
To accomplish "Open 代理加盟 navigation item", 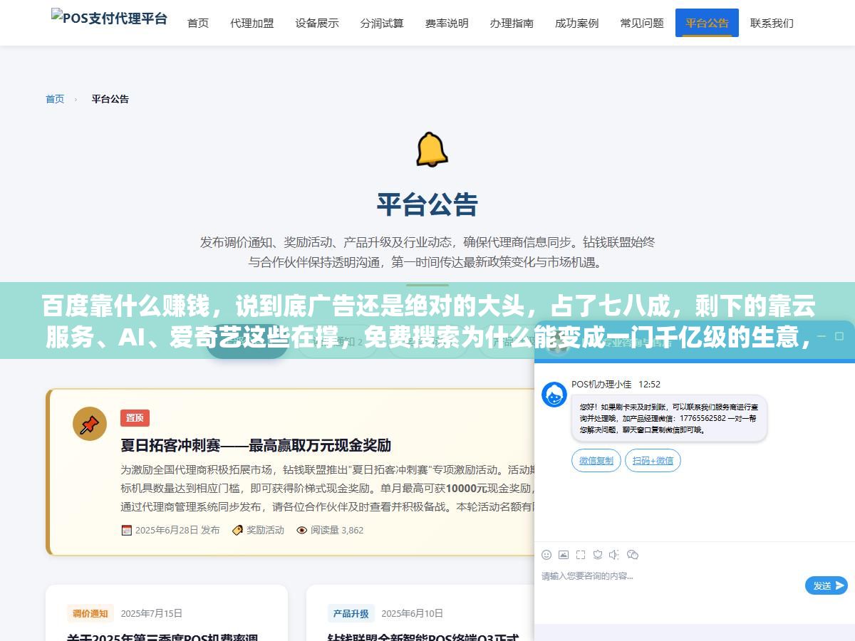I will [x=252, y=23].
